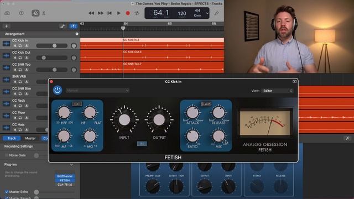Click the playhead marker at bar 64
This screenshot has width=354, height=199.
[123, 28]
